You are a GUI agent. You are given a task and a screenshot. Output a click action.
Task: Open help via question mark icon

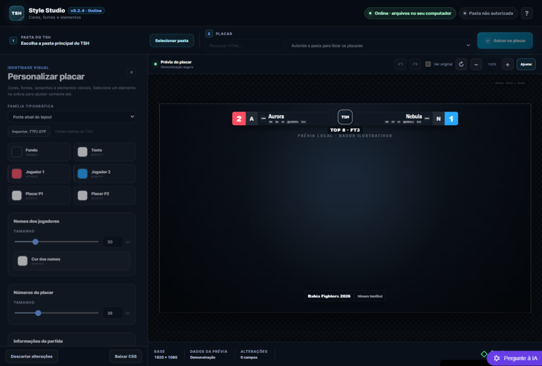[527, 13]
